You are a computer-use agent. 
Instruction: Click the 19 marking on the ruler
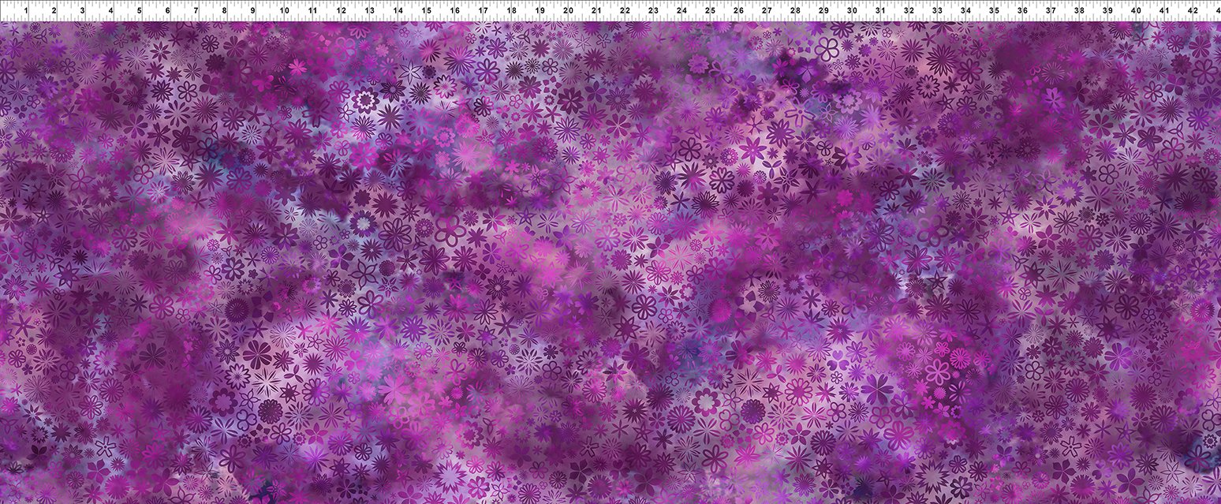pos(540,11)
